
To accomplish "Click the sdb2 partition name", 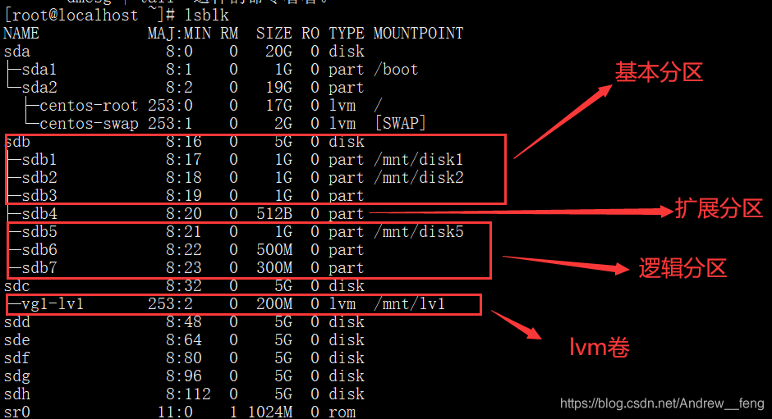I will (x=39, y=178).
